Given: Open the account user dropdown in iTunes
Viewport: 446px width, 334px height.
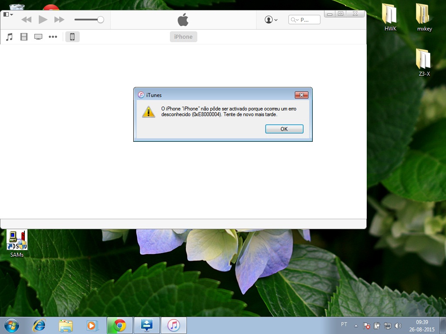Looking at the screenshot, I should click(271, 20).
